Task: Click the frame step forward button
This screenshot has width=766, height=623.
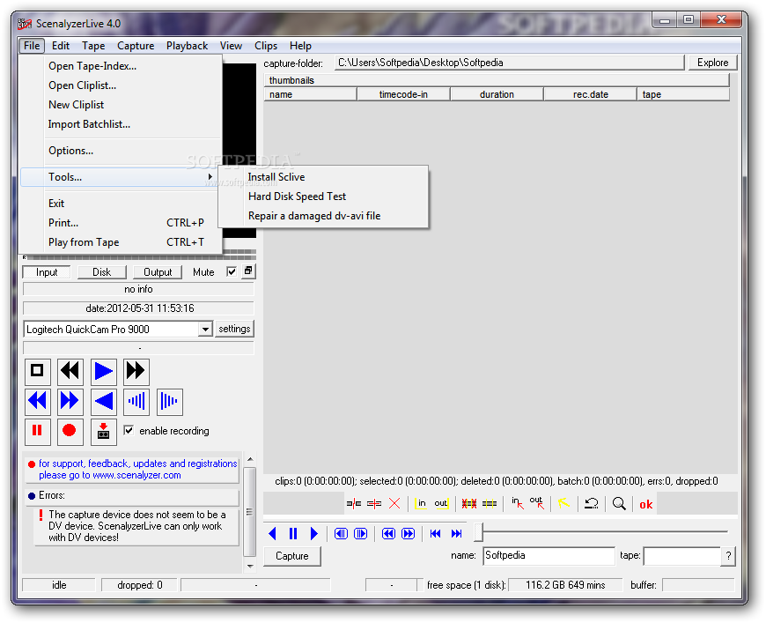Action: (x=360, y=533)
